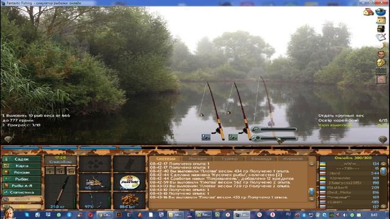Click the fishing line spool slot
The height and width of the screenshot is (219, 390).
coord(129,182)
